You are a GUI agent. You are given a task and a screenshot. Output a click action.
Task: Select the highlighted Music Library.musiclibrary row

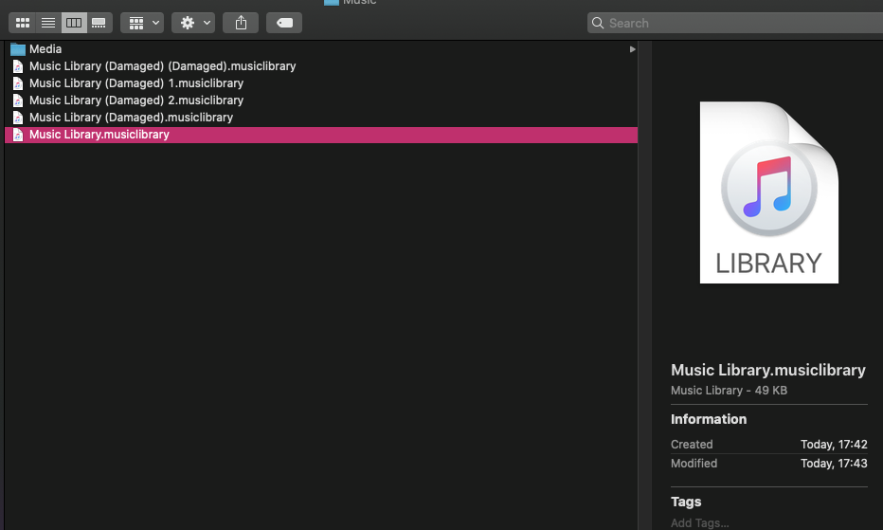tap(321, 135)
